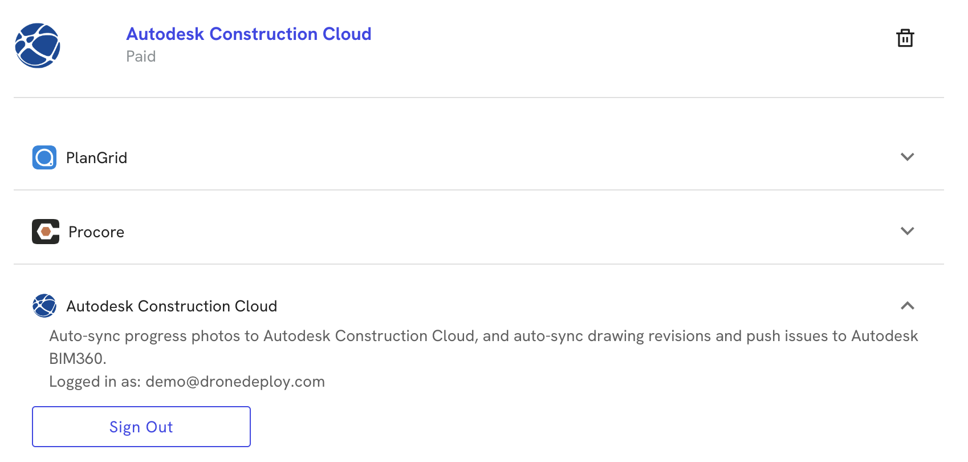
Task: Open the Autodesk Construction Cloud header link
Action: pos(249,34)
